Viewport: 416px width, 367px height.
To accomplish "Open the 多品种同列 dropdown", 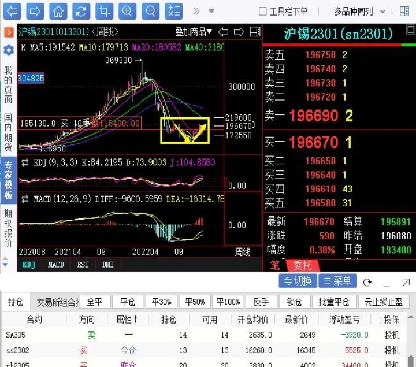I will [359, 12].
